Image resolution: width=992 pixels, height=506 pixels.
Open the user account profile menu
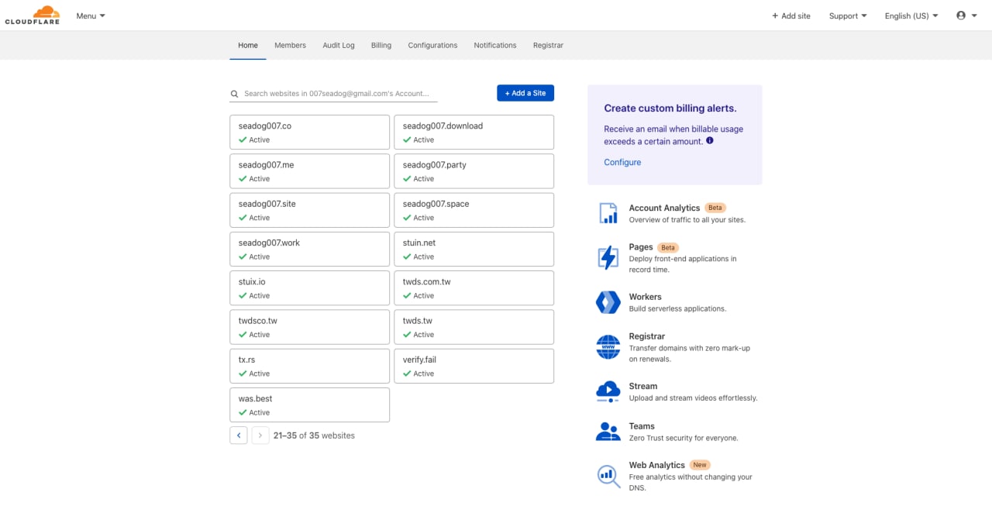966,15
